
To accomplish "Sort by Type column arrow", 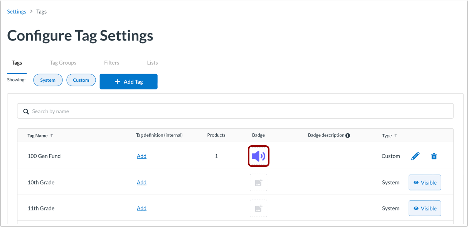I will [396, 135].
